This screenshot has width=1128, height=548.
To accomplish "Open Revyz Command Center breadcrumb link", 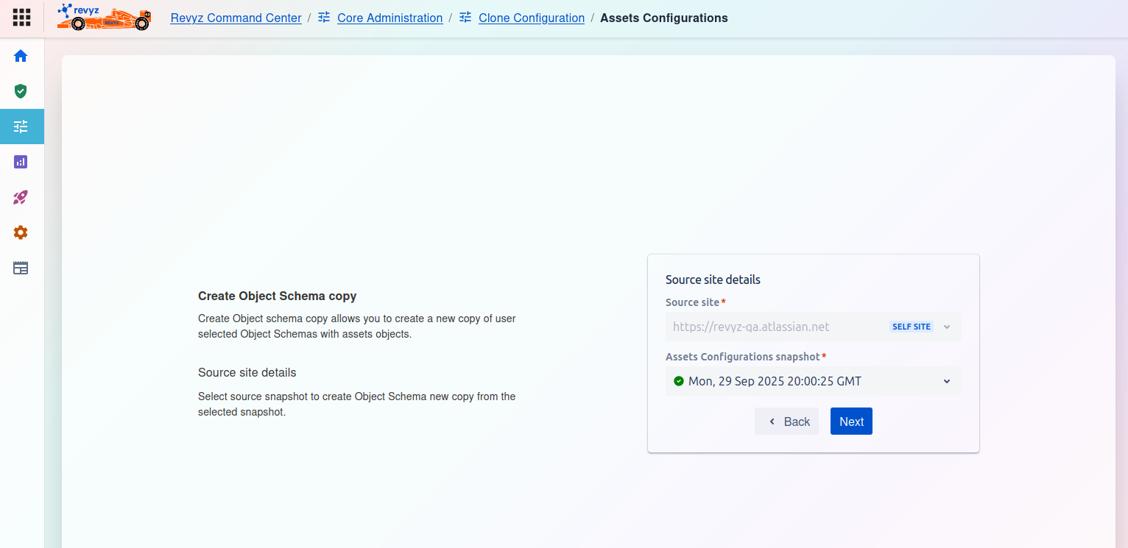I will point(236,18).
